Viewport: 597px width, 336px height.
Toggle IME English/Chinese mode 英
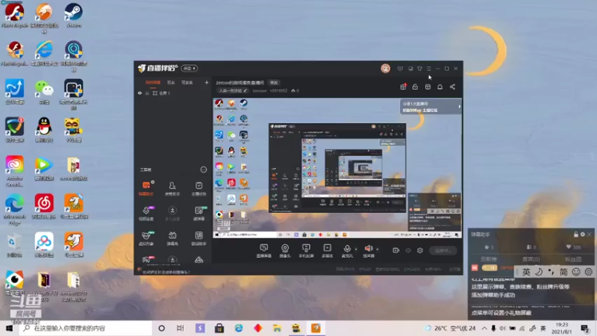pyautogui.click(x=526, y=272)
